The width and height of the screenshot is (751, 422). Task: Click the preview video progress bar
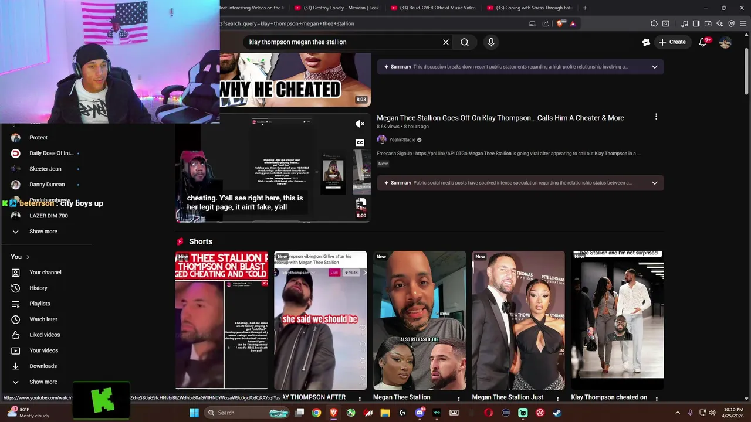[x=273, y=222]
